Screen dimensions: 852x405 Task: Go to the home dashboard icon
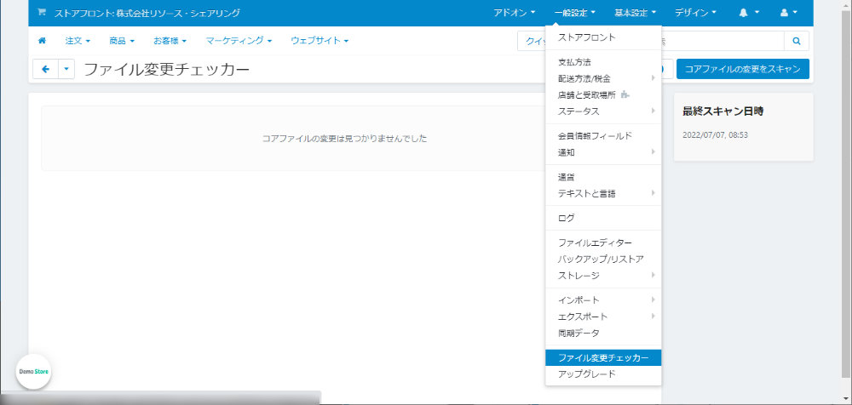[42, 40]
